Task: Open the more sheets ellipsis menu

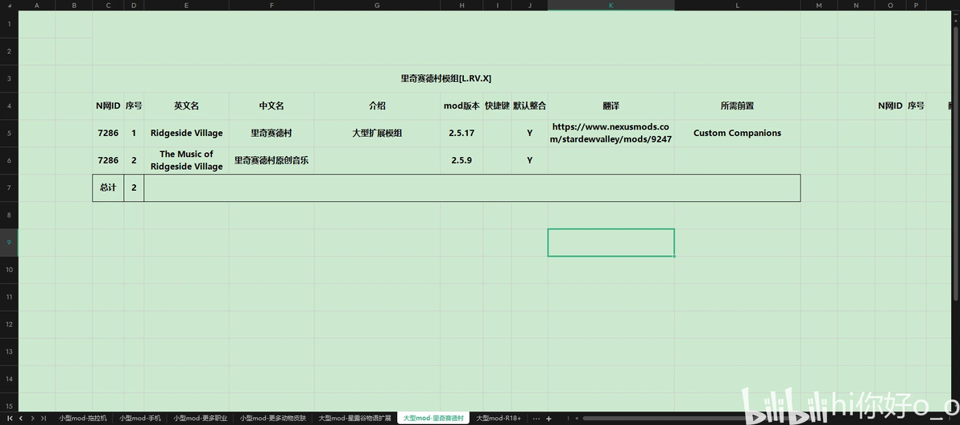Action: pyautogui.click(x=536, y=419)
